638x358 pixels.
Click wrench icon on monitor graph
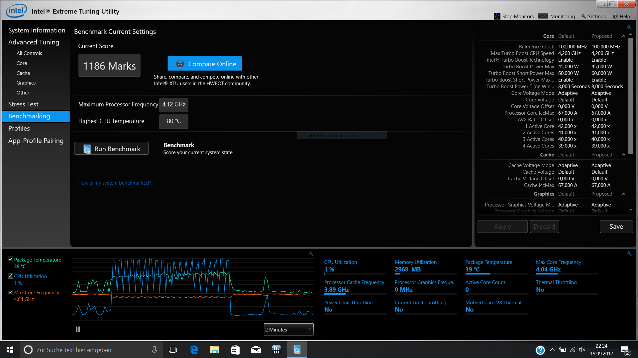[311, 254]
